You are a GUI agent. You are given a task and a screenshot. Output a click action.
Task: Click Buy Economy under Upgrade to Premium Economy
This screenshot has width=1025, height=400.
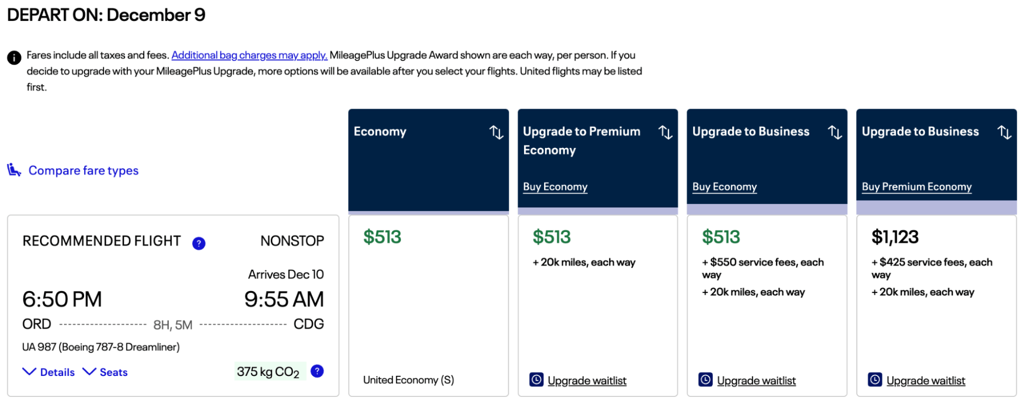pos(555,187)
